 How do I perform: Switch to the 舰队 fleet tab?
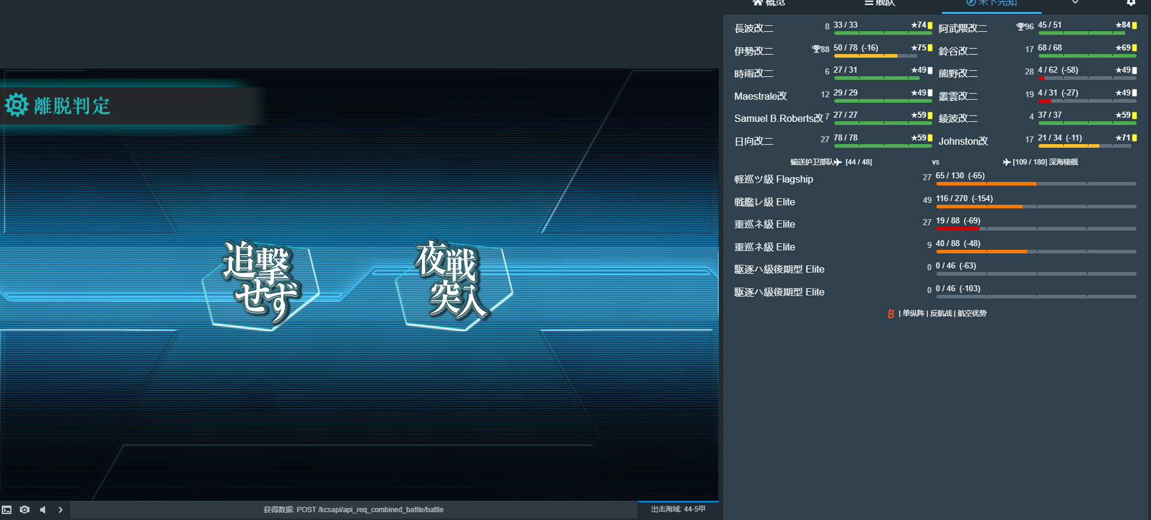tap(880, 3)
